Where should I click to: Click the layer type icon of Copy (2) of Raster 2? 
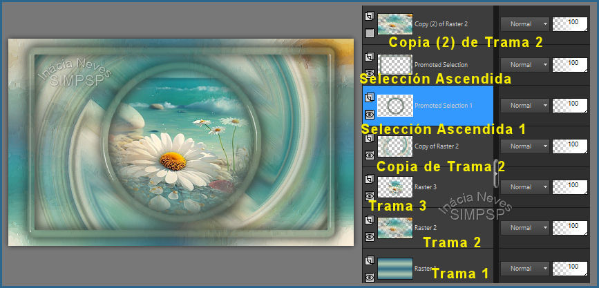pyautogui.click(x=370, y=17)
